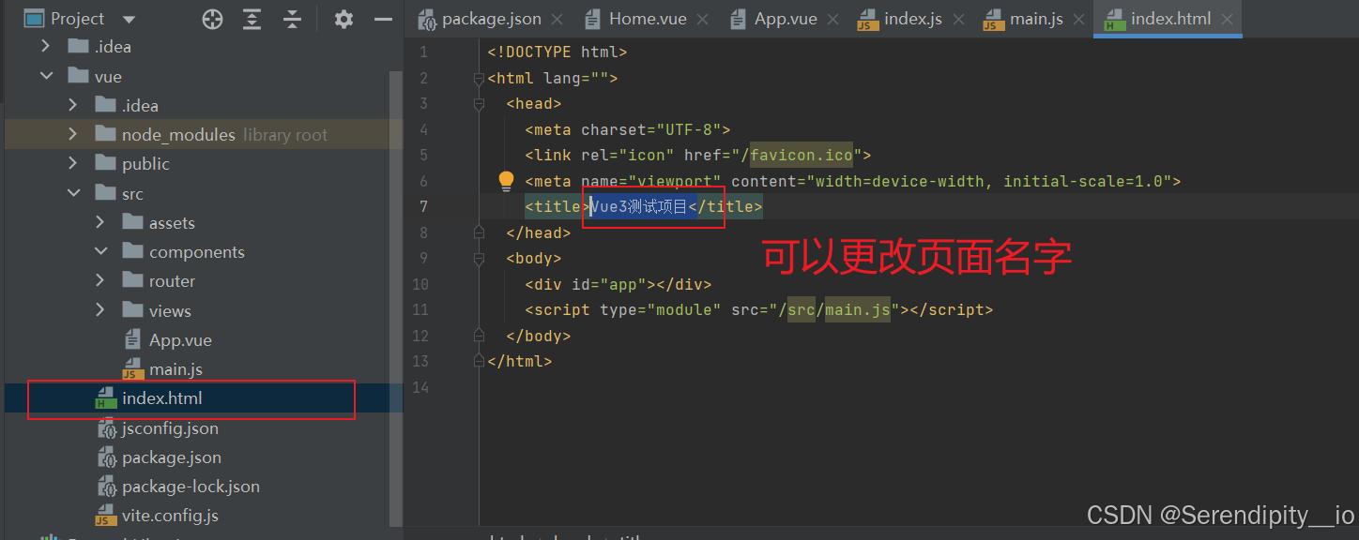Click the Collapse All icon in Project toolbar
Viewport: 1359px width, 540px height.
tap(293, 19)
